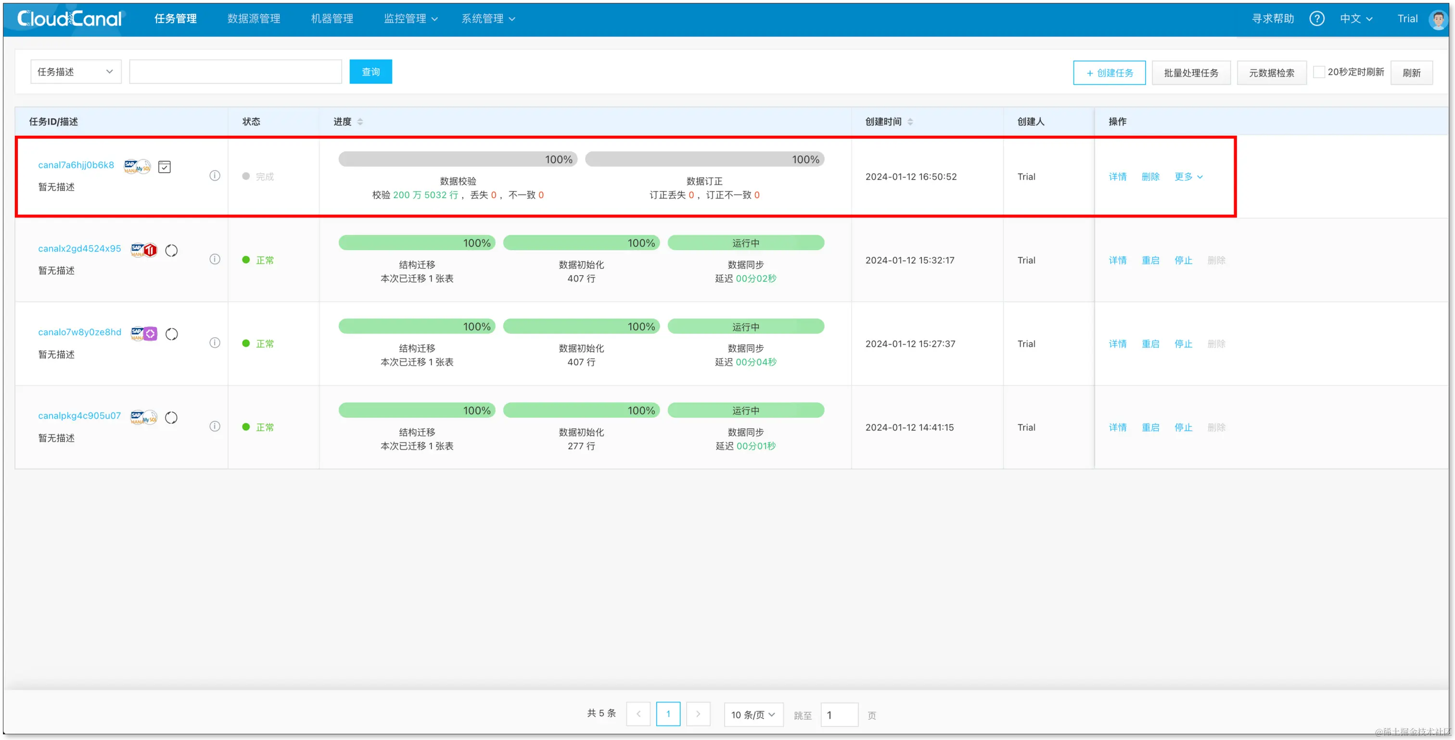Click 详情 for canalpkg4c905u07
This screenshot has height=740, width=1455.
1117,427
